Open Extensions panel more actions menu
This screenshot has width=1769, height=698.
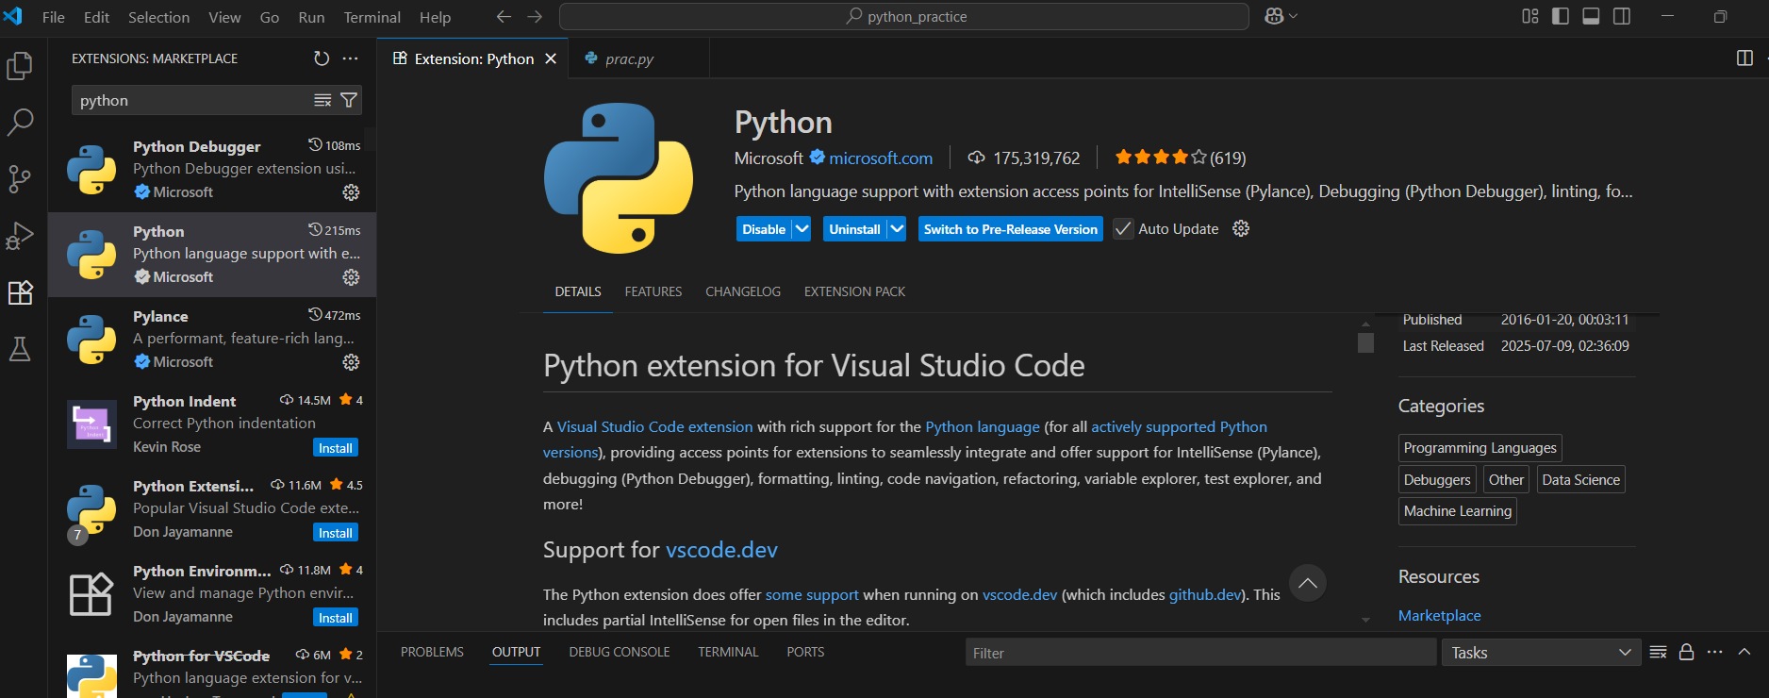coord(351,58)
